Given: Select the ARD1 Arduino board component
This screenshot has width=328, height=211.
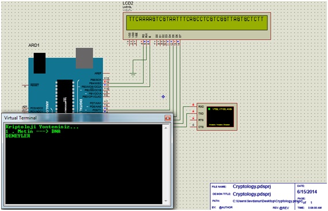Looking at the screenshot, I should [65, 86].
